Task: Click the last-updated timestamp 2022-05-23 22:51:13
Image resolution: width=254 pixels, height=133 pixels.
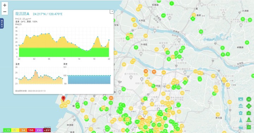Action: (x=37, y=91)
